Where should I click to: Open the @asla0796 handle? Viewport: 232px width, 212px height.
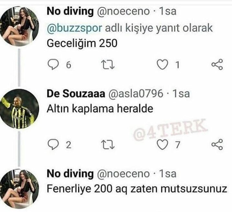click(x=136, y=94)
